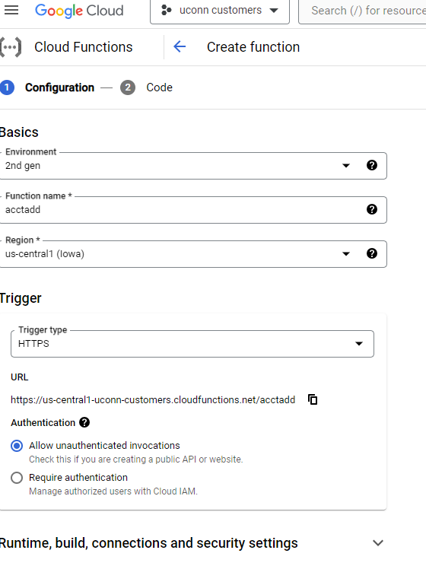The image size is (426, 566).
Task: Copy the function URL to clipboard
Action: pos(313,399)
